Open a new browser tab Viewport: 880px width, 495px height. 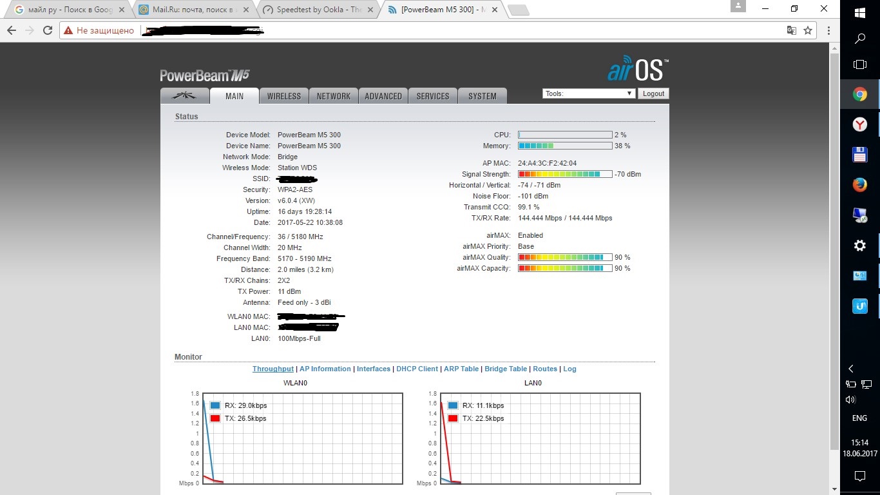[518, 10]
